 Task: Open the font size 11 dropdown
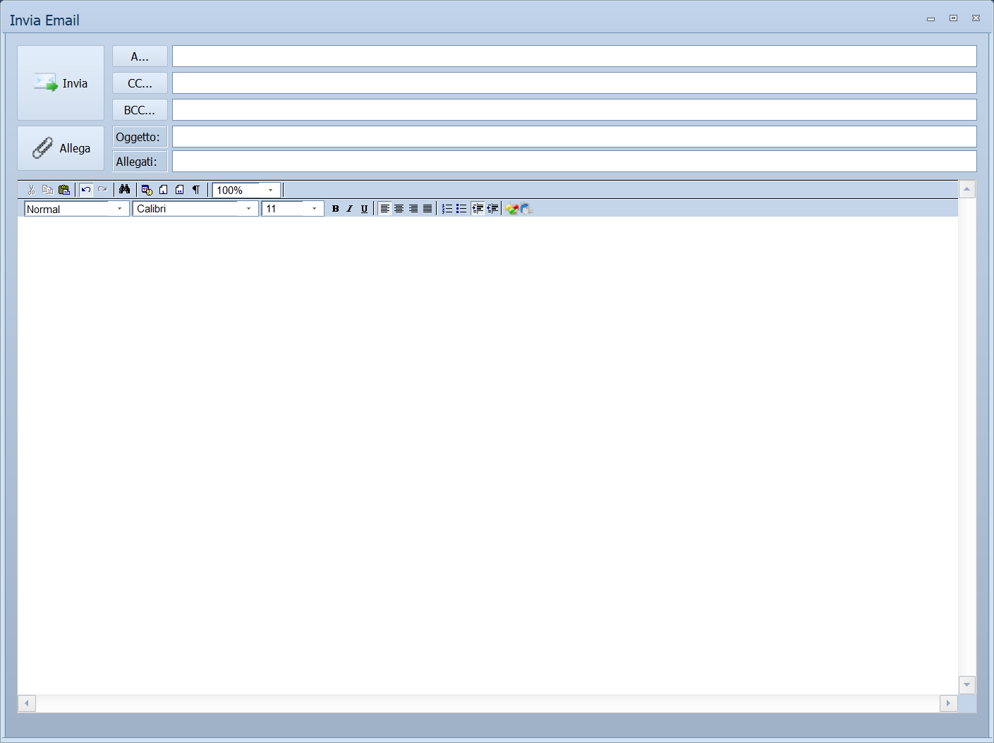coord(314,209)
